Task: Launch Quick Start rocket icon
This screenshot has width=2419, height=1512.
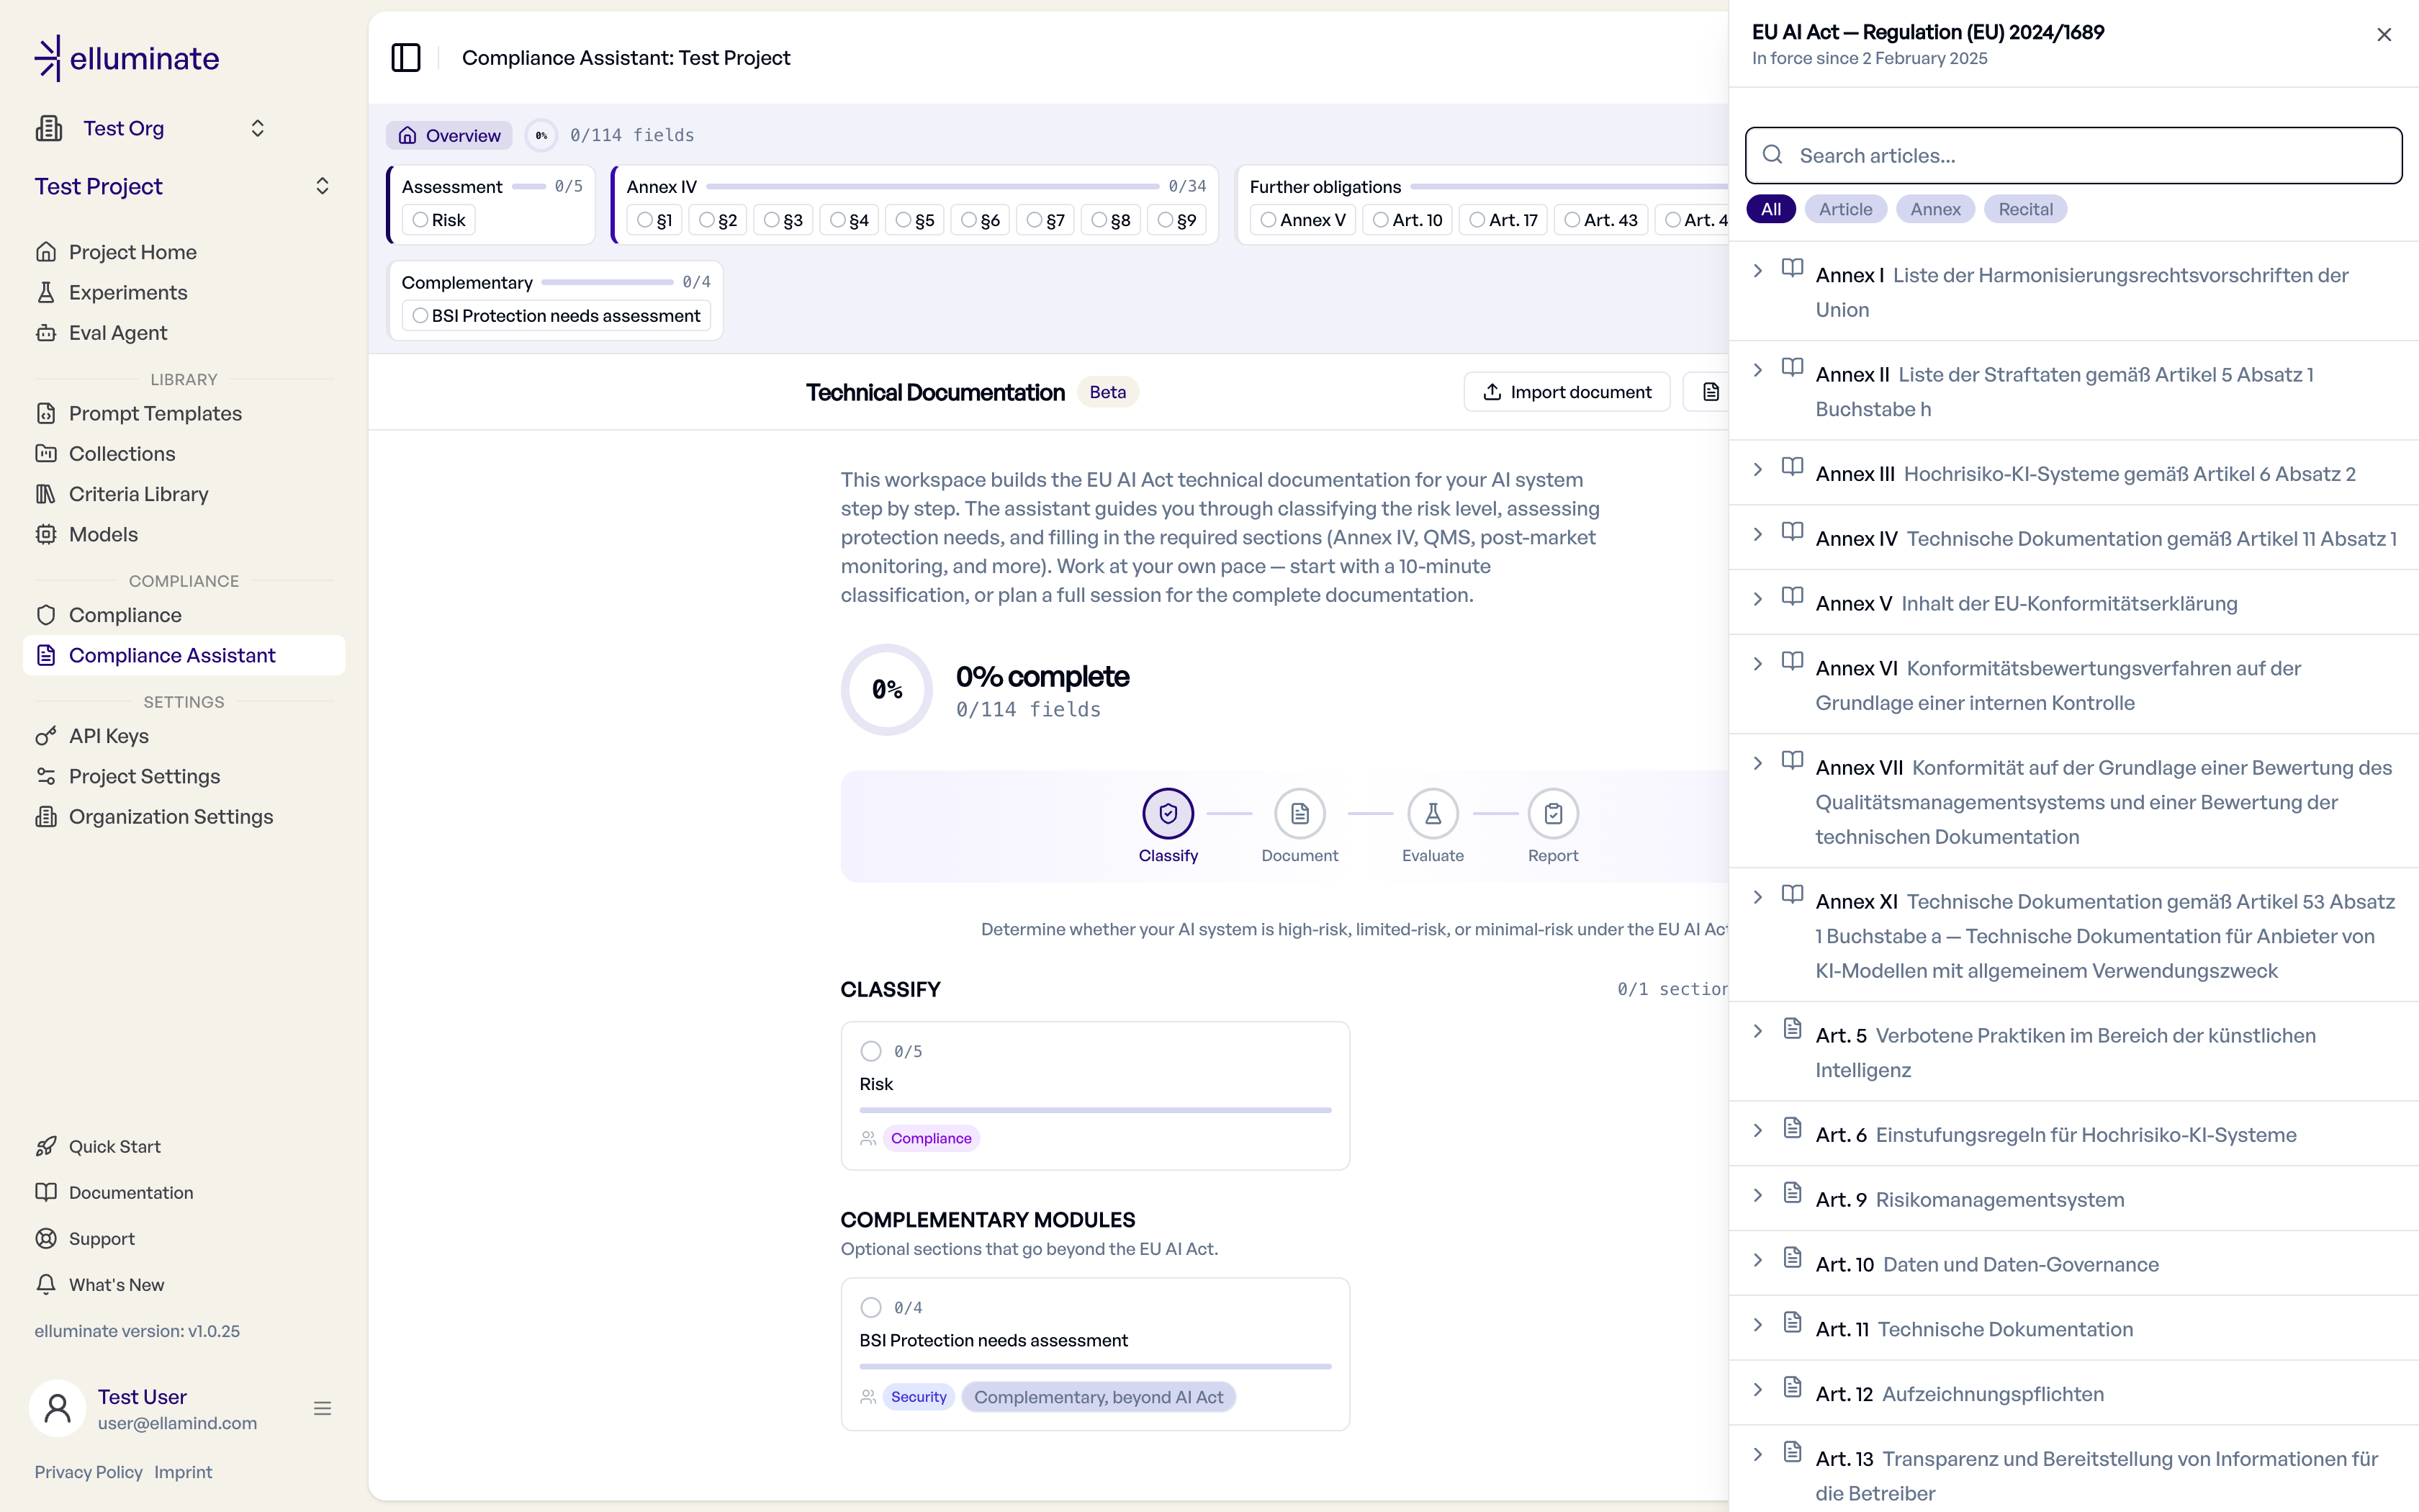Action: (46, 1146)
